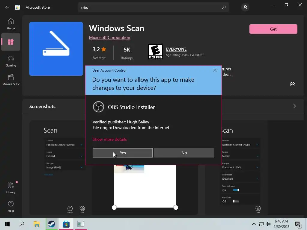The height and width of the screenshot is (230, 307).
Task: Switch to Steam in the taskbar
Action: 52,224
